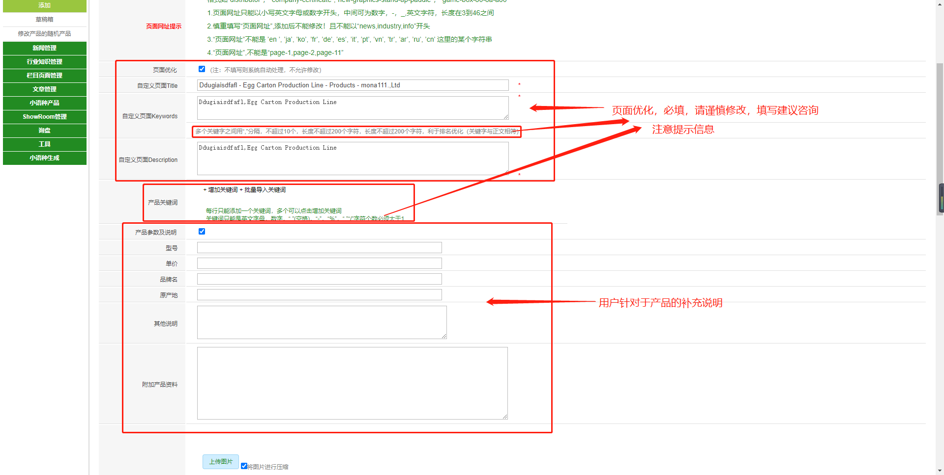Viewport: 944px width, 475px height.
Task: Click hint text 每行只能添加一个关键词
Action: (273, 211)
